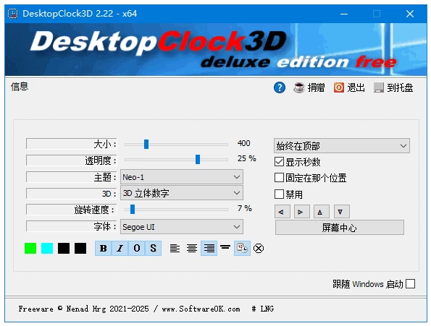Click 退出 exit menu text
This screenshot has height=326, width=431.
[x=356, y=87]
